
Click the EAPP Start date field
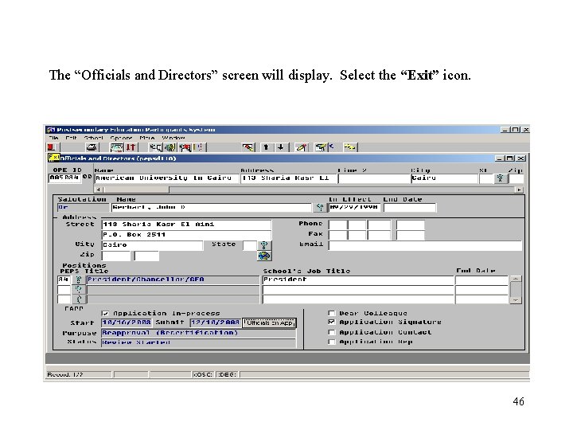click(x=127, y=322)
